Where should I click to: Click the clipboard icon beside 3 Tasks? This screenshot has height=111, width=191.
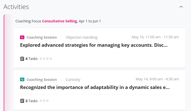(22, 101)
